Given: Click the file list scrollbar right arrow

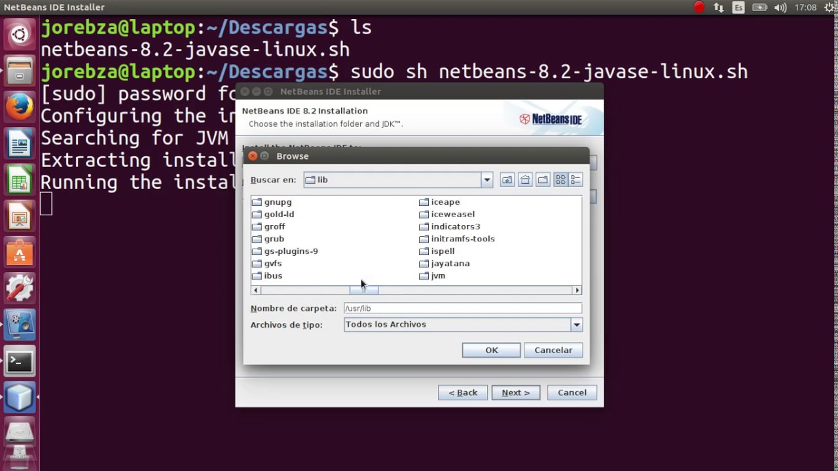Looking at the screenshot, I should pyautogui.click(x=577, y=290).
